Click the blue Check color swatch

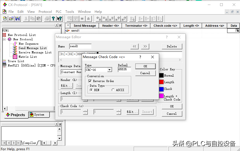(161, 89)
